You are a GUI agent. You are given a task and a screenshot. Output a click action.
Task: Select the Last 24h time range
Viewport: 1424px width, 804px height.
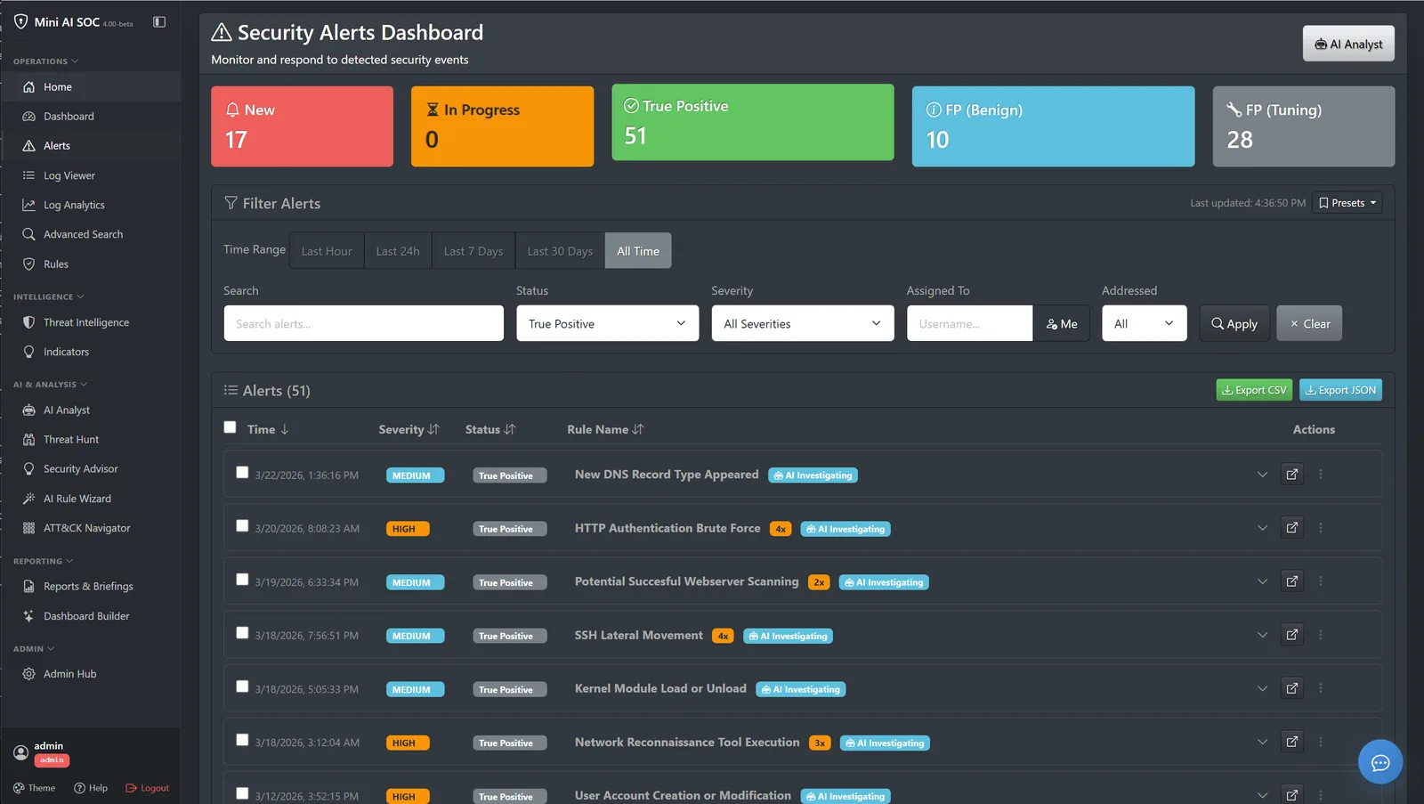coord(398,250)
